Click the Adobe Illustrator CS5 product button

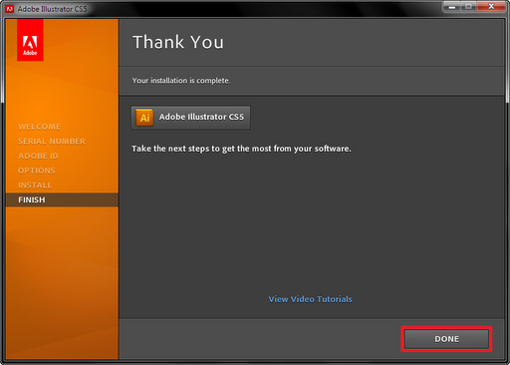tap(191, 118)
